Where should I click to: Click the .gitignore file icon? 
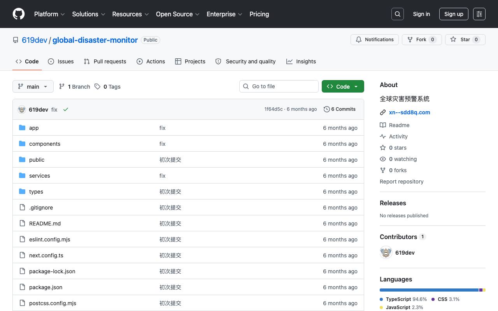click(x=22, y=207)
